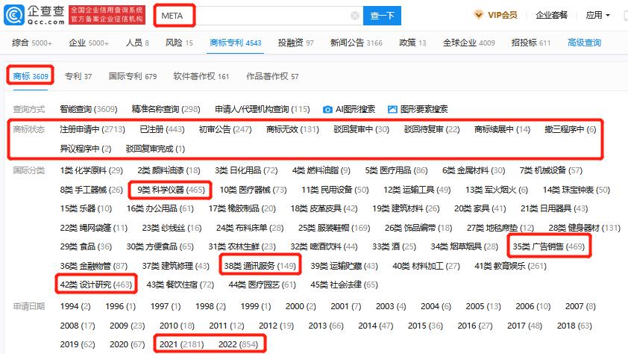
Task: Choose 精准名称查询 (298) query mode
Action: click(166, 109)
